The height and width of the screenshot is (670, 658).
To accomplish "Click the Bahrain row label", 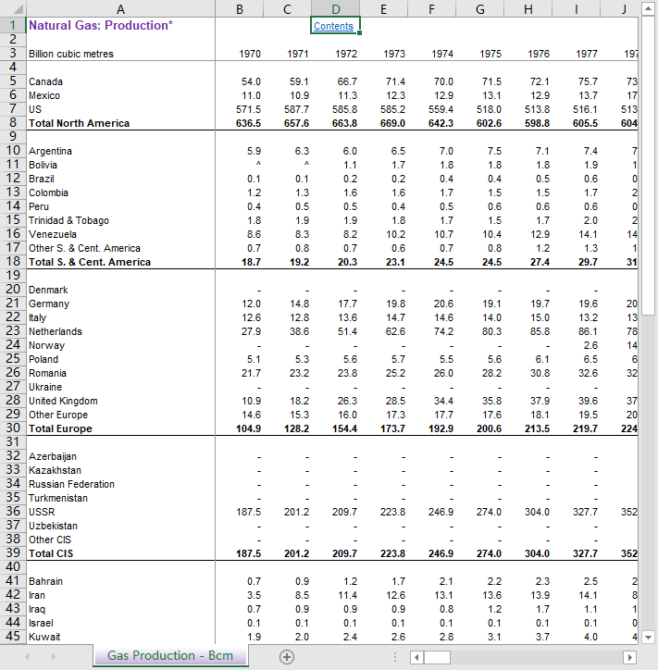I will (45, 581).
